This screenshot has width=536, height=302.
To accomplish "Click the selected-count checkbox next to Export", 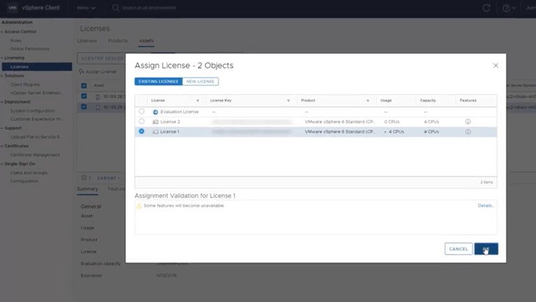I will [84, 178].
